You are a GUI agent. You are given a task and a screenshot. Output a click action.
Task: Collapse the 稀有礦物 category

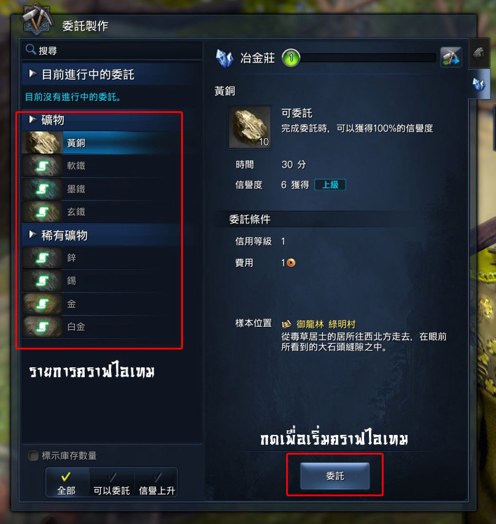[33, 234]
